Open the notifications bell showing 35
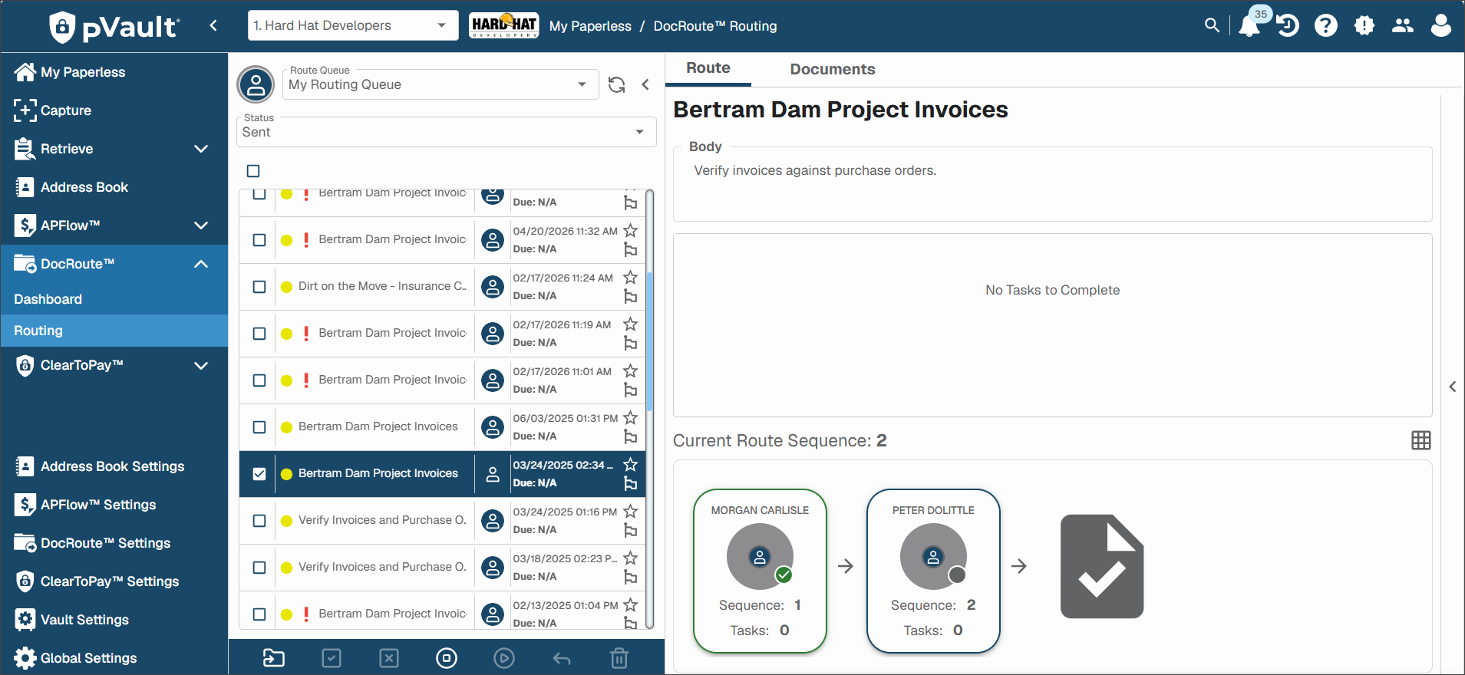 tap(1249, 26)
